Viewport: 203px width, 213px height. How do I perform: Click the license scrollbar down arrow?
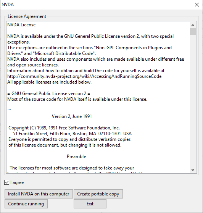pyautogui.click(x=193, y=170)
